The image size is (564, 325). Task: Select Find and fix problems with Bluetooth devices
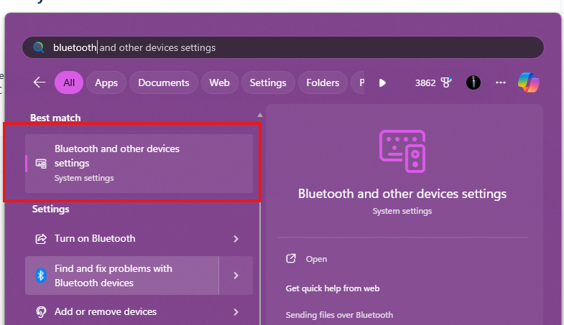click(122, 275)
